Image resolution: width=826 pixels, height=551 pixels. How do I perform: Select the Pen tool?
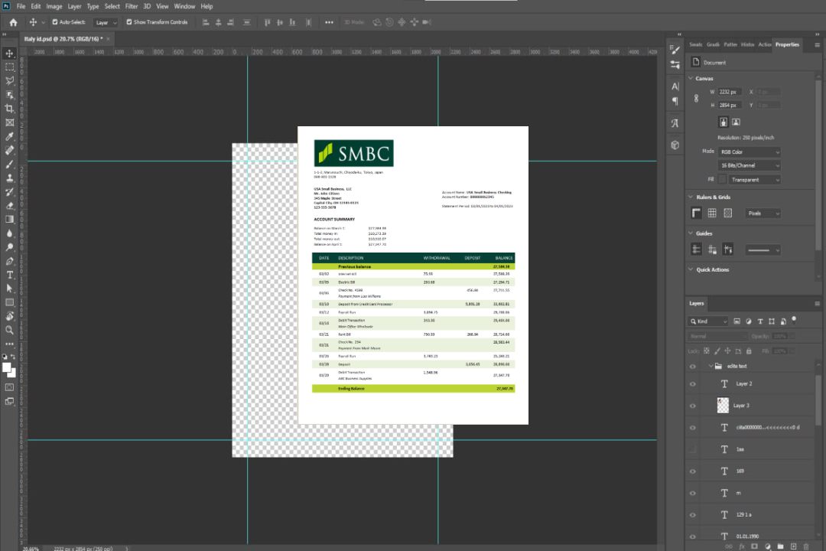click(x=9, y=261)
